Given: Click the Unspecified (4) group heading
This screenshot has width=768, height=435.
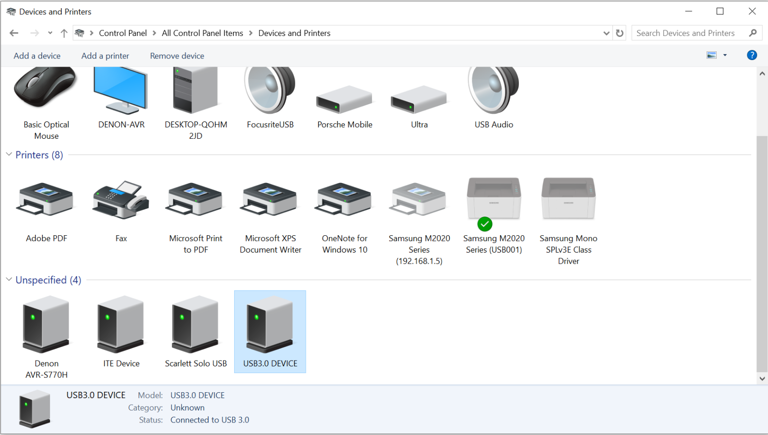Looking at the screenshot, I should [x=48, y=280].
